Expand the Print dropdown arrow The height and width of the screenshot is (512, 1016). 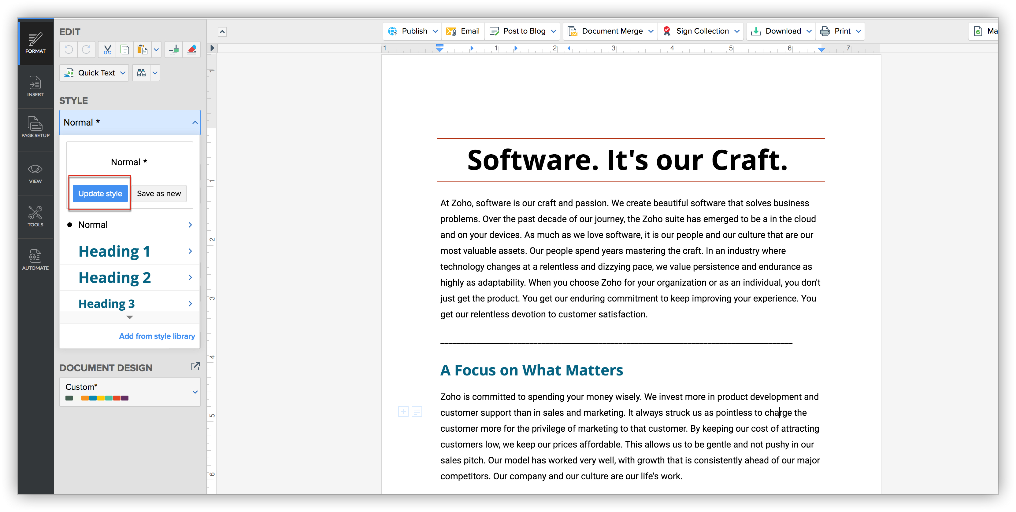coord(859,31)
